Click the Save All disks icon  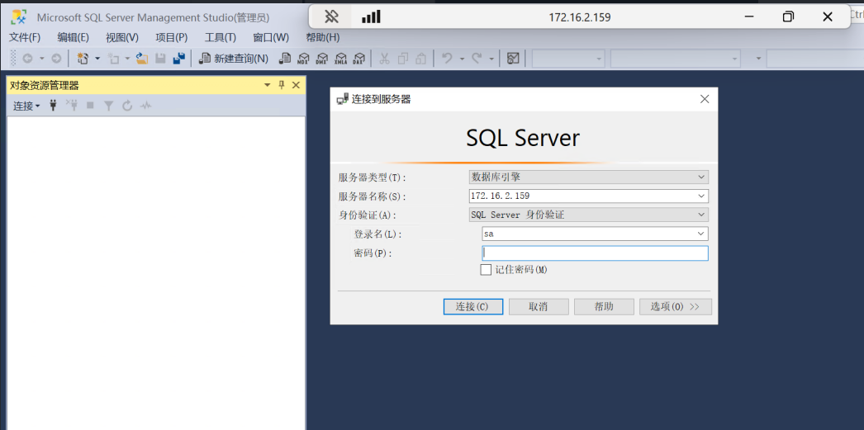coord(178,59)
